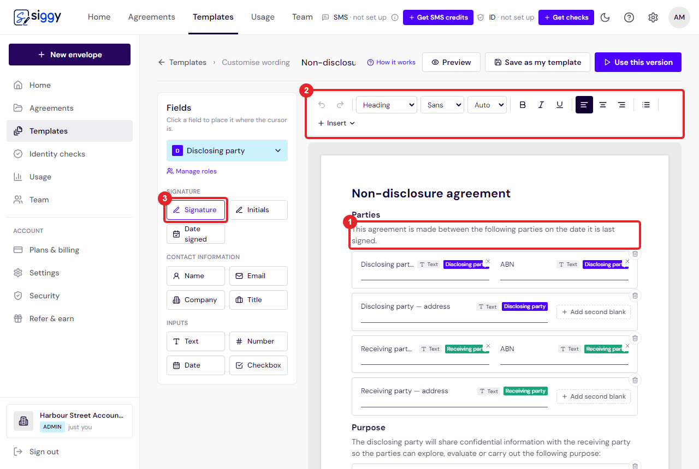Click SMS info icon
Viewport: 699px width, 469px height.
pyautogui.click(x=395, y=17)
